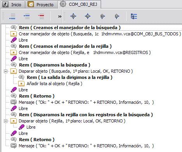Click the fourth toolbar icon with vertical arrows
The height and width of the screenshot is (152, 182).
click(x=117, y=16)
